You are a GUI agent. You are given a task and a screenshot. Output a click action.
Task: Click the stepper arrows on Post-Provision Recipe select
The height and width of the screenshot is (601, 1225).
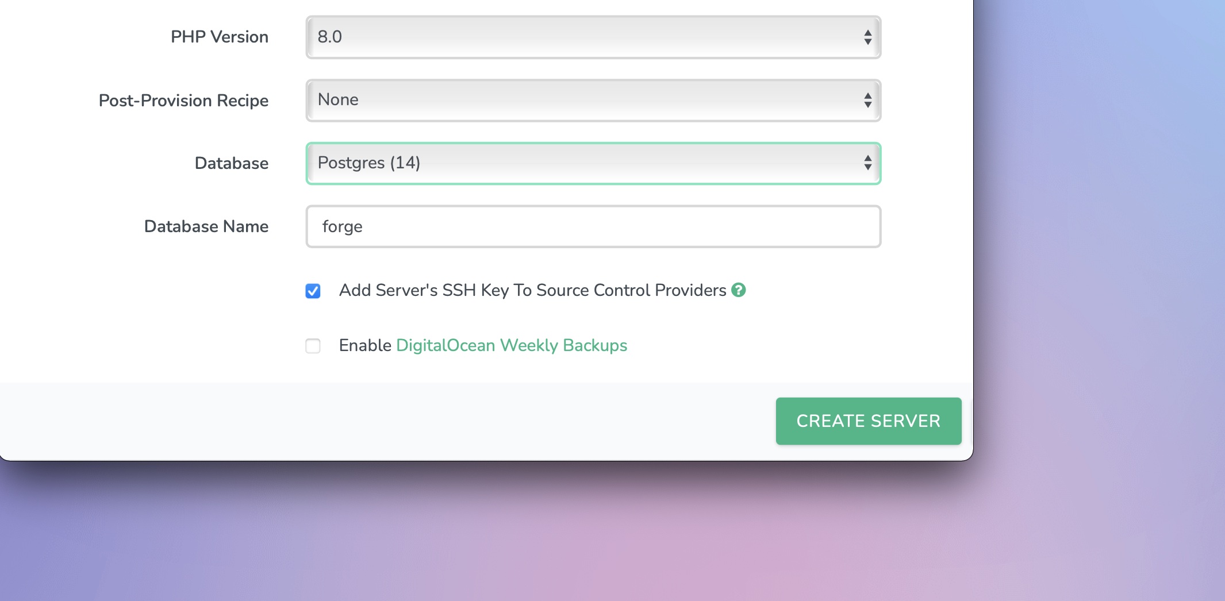coord(867,100)
